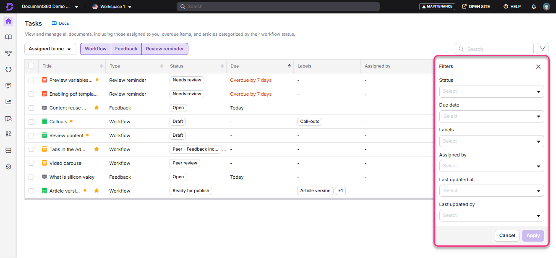This screenshot has height=258, width=556.
Task: Open the Home page via sidebar house icon
Action: click(8, 21)
